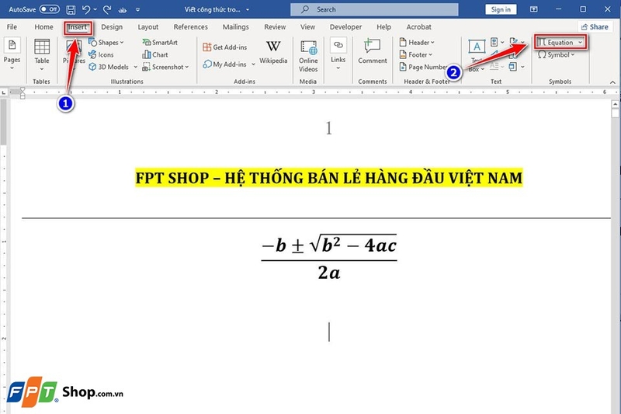Open Ribbon Display Options

tap(534, 9)
